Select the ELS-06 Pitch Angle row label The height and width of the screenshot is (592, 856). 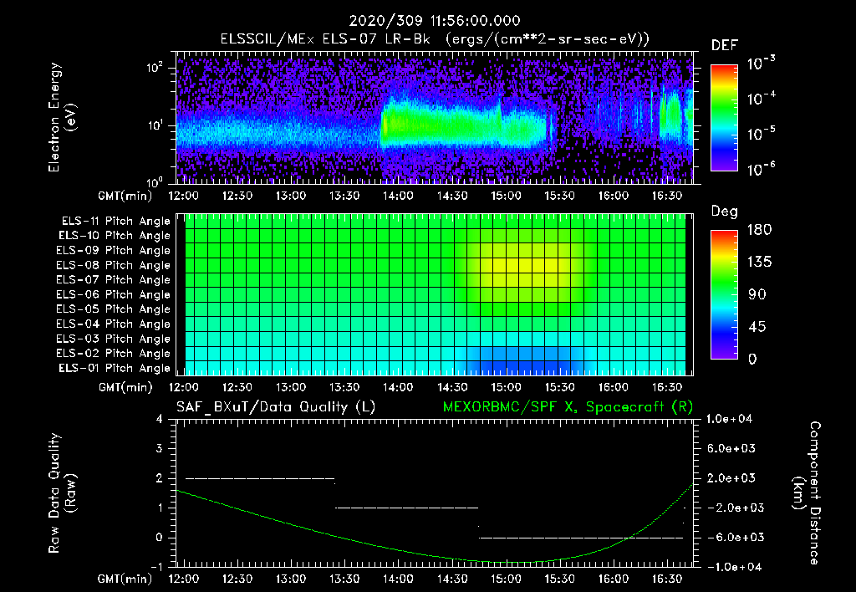tap(114, 295)
